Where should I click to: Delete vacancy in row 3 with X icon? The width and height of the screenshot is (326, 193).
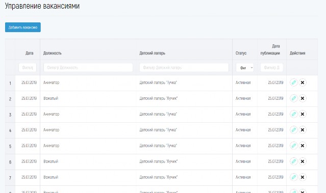(303, 114)
